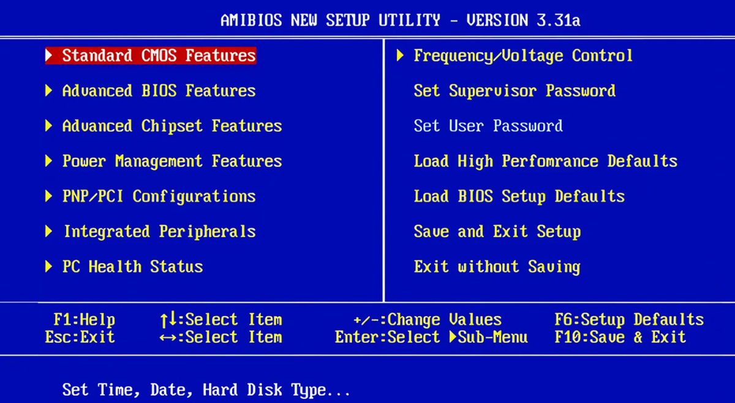735x403 pixels.
Task: Click the F6:Setup Defaults hint
Action: click(629, 320)
